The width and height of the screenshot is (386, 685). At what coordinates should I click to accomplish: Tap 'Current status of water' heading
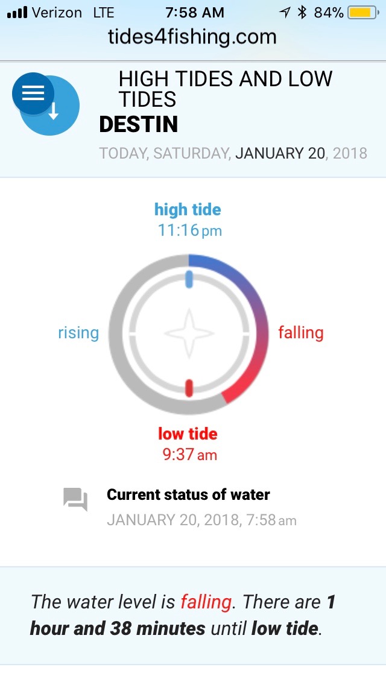(188, 495)
